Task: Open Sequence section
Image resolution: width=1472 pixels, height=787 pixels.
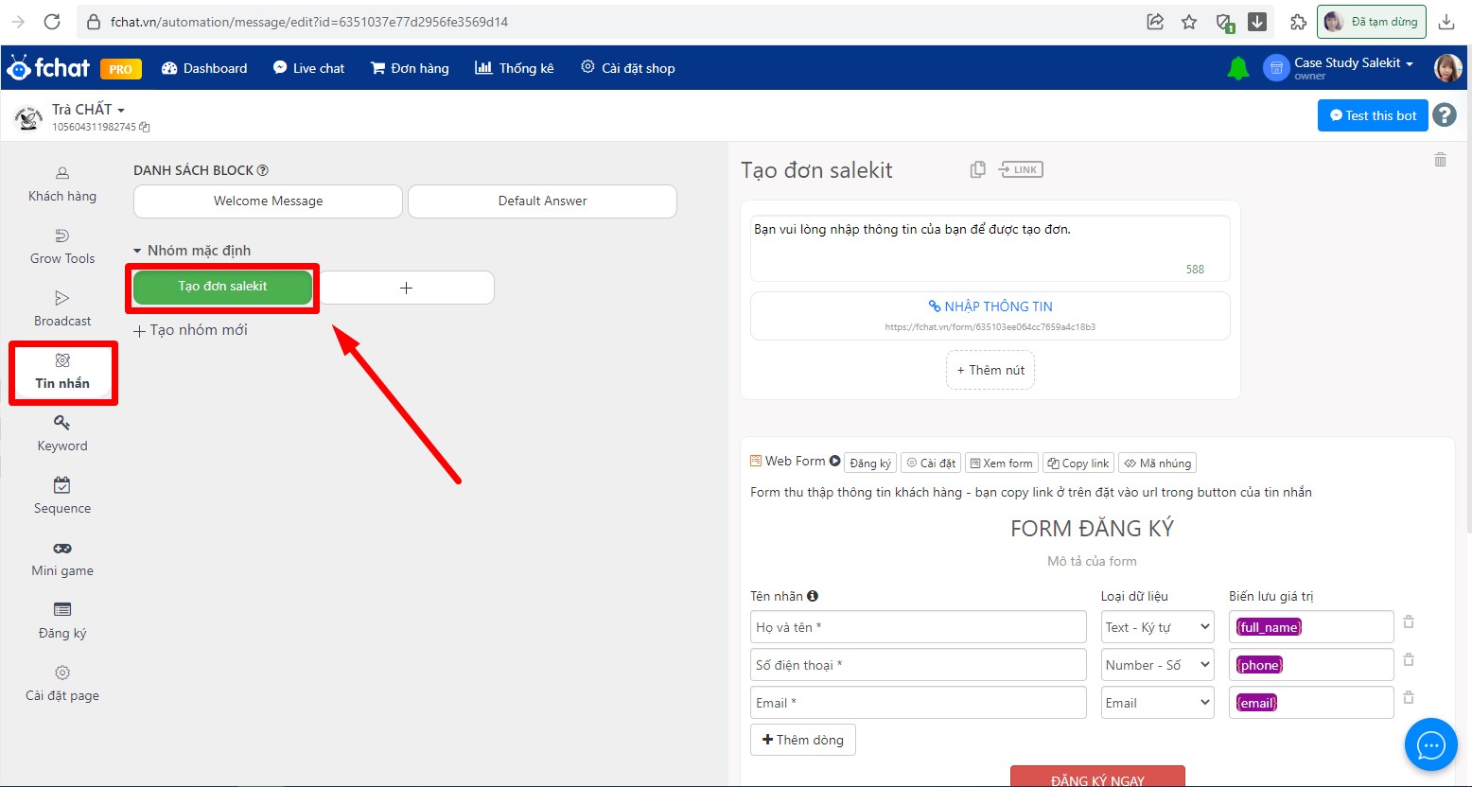Action: [62, 497]
